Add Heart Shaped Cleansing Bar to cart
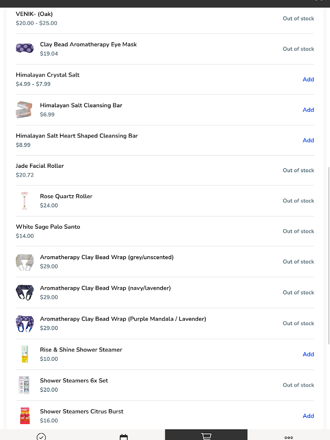The height and width of the screenshot is (440, 330). pyautogui.click(x=308, y=140)
